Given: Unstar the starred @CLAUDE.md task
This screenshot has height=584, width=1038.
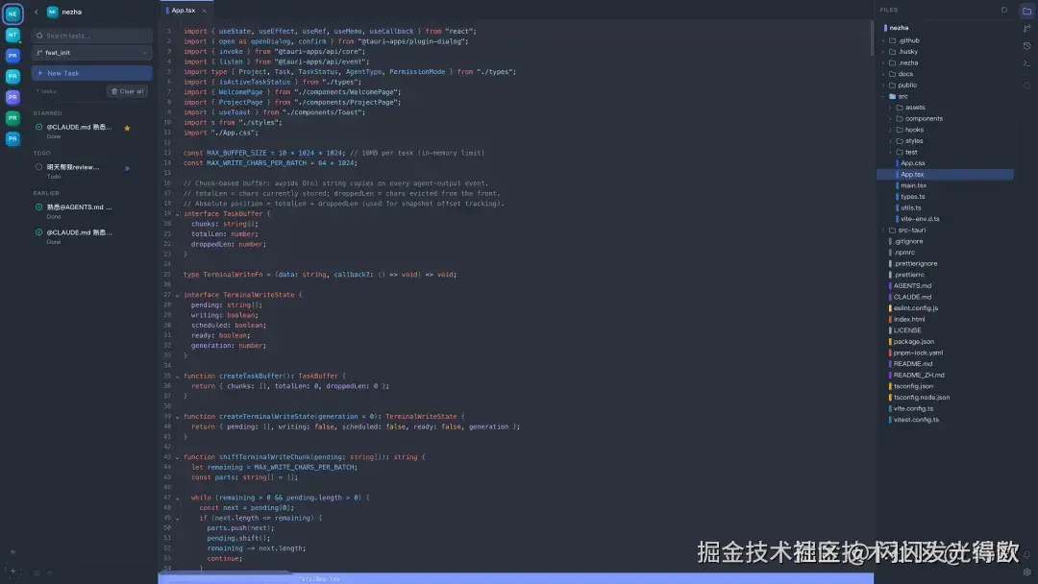Looking at the screenshot, I should [127, 128].
